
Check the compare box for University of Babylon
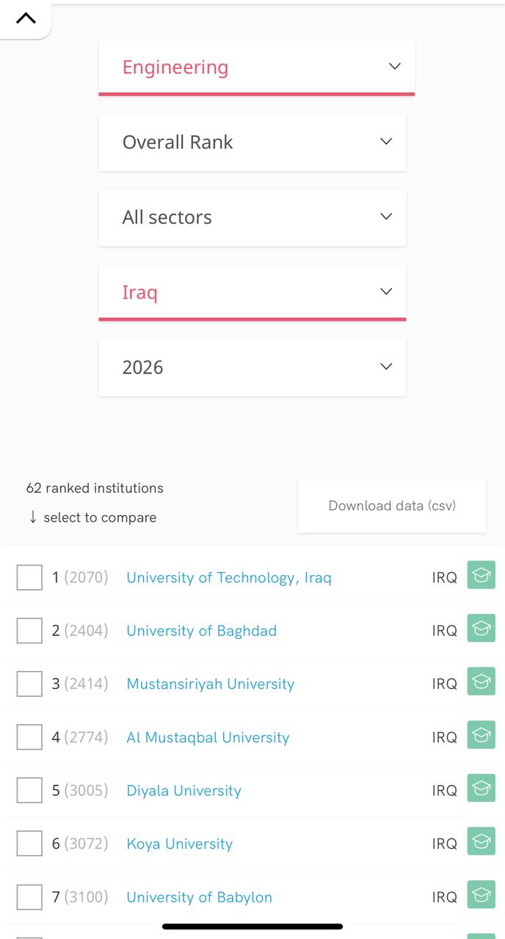(x=29, y=896)
